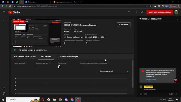This screenshot has width=181, height=102.
Task: Open Состояние трансляции tab
Action: click(67, 57)
